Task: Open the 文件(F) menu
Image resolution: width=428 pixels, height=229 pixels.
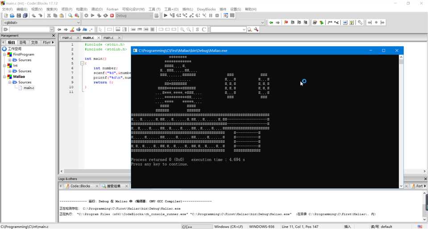Action: [x=8, y=9]
